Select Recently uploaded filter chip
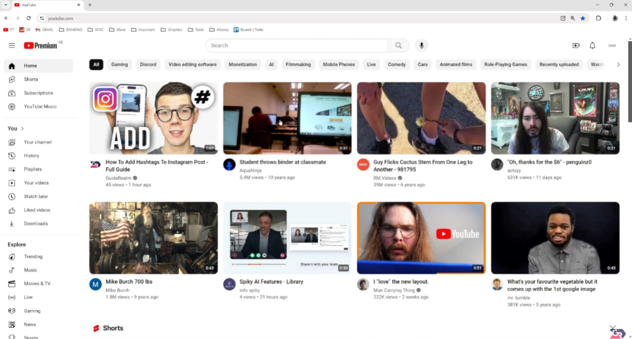The height and width of the screenshot is (339, 632). 559,65
